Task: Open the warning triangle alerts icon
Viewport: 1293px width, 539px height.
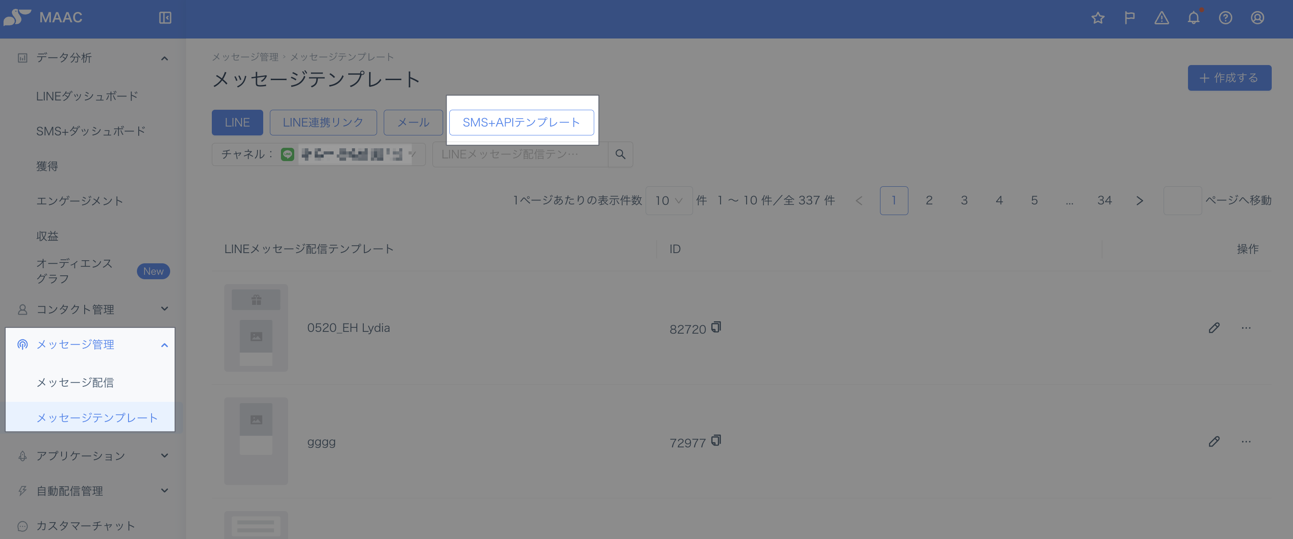Action: coord(1161,18)
